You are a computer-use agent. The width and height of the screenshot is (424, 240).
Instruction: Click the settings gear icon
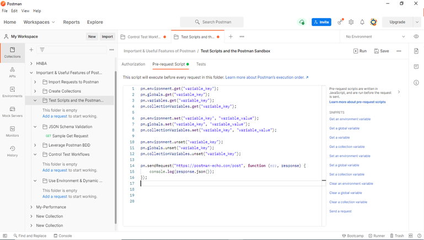click(351, 22)
